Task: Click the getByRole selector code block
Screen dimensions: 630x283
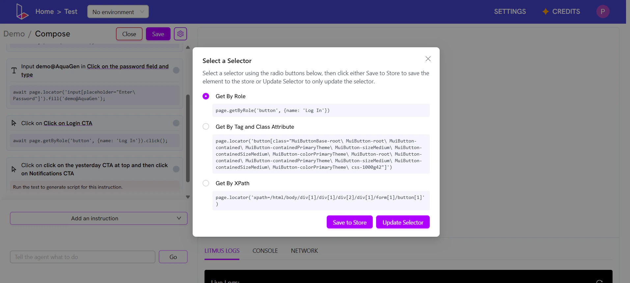Action: click(321, 110)
